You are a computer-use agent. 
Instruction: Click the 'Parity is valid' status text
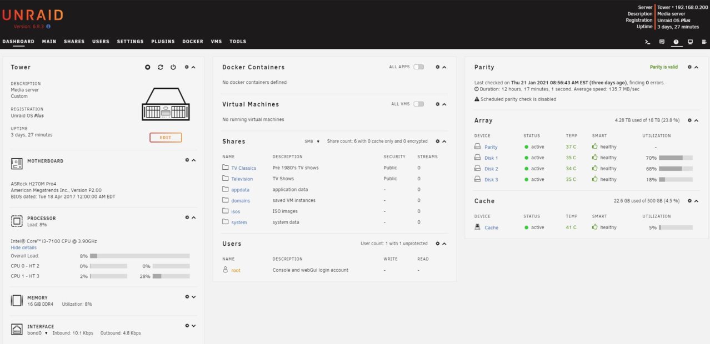(664, 67)
